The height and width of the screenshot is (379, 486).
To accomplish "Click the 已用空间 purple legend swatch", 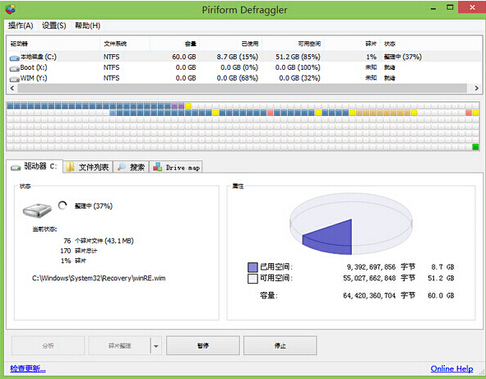I will coord(252,267).
